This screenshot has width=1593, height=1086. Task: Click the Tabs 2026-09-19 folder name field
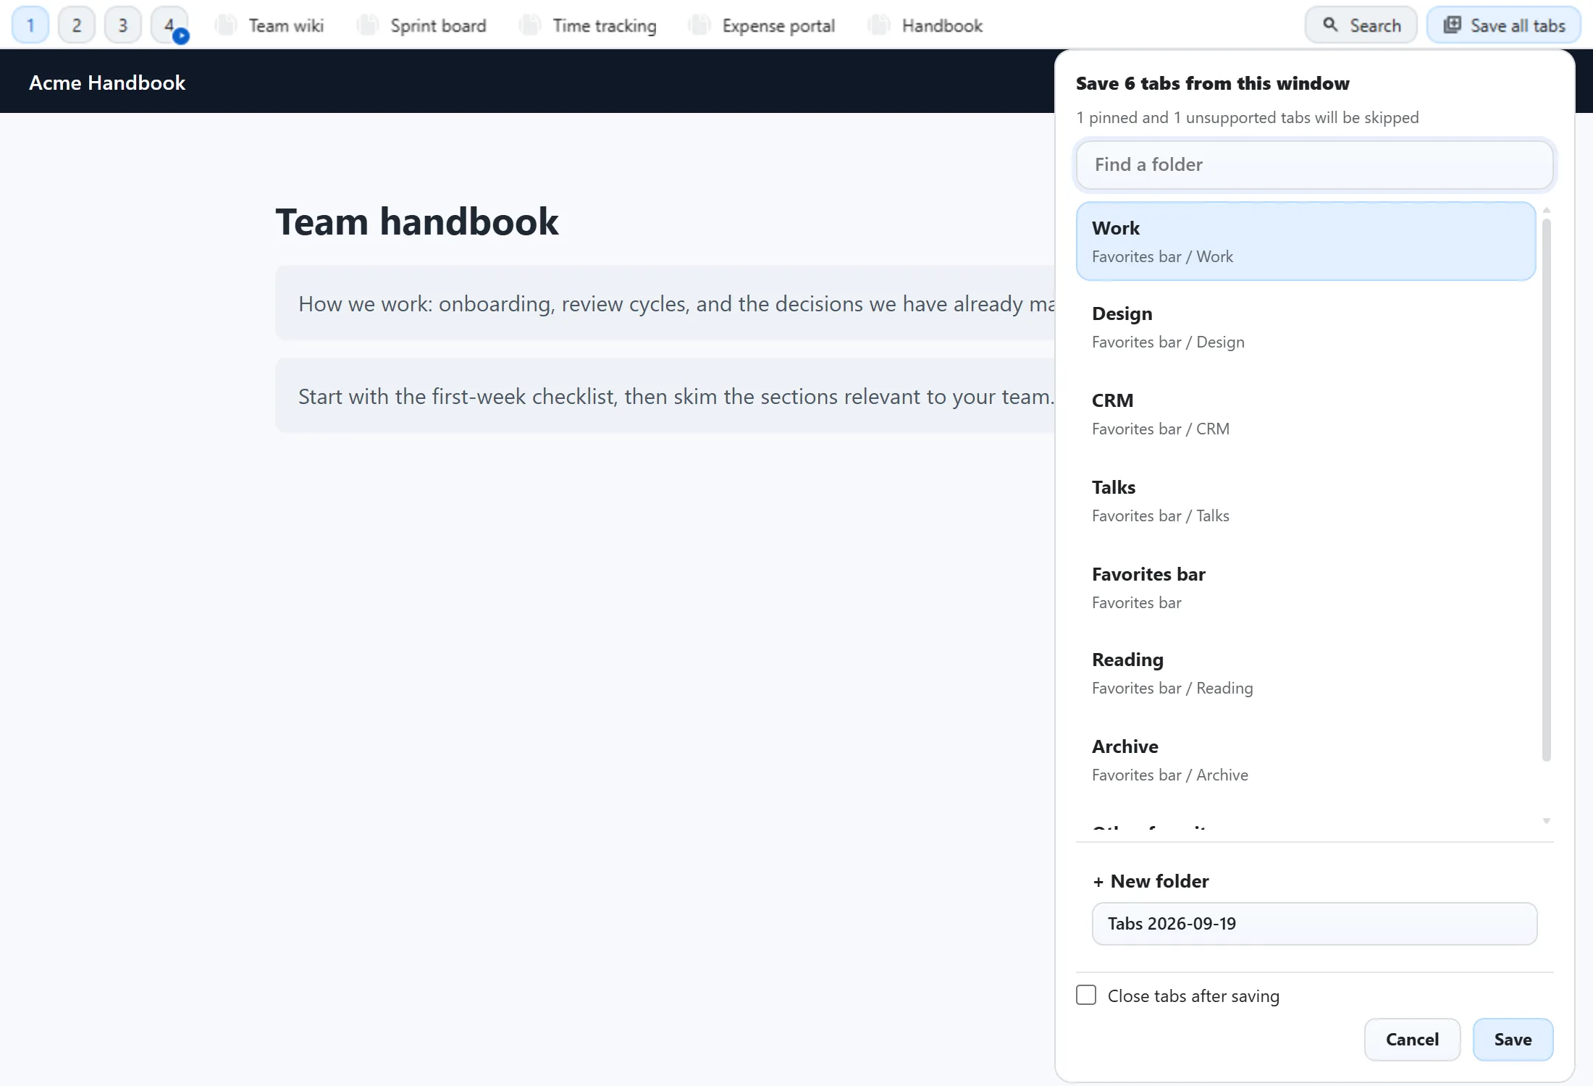pyautogui.click(x=1314, y=924)
